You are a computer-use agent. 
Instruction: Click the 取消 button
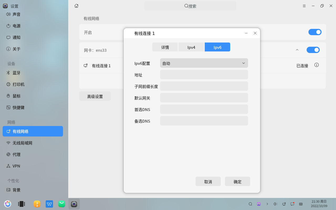click(x=208, y=181)
